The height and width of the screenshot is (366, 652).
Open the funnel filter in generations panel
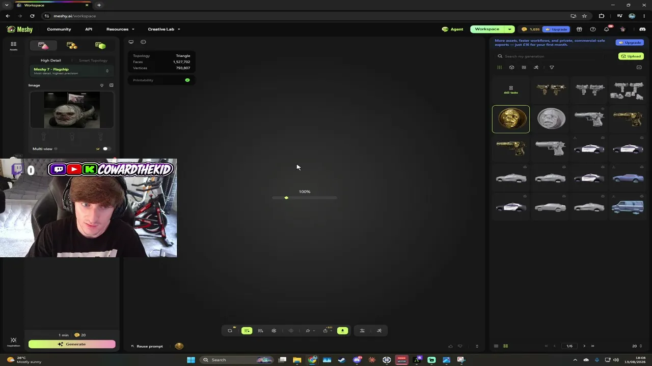click(x=552, y=68)
